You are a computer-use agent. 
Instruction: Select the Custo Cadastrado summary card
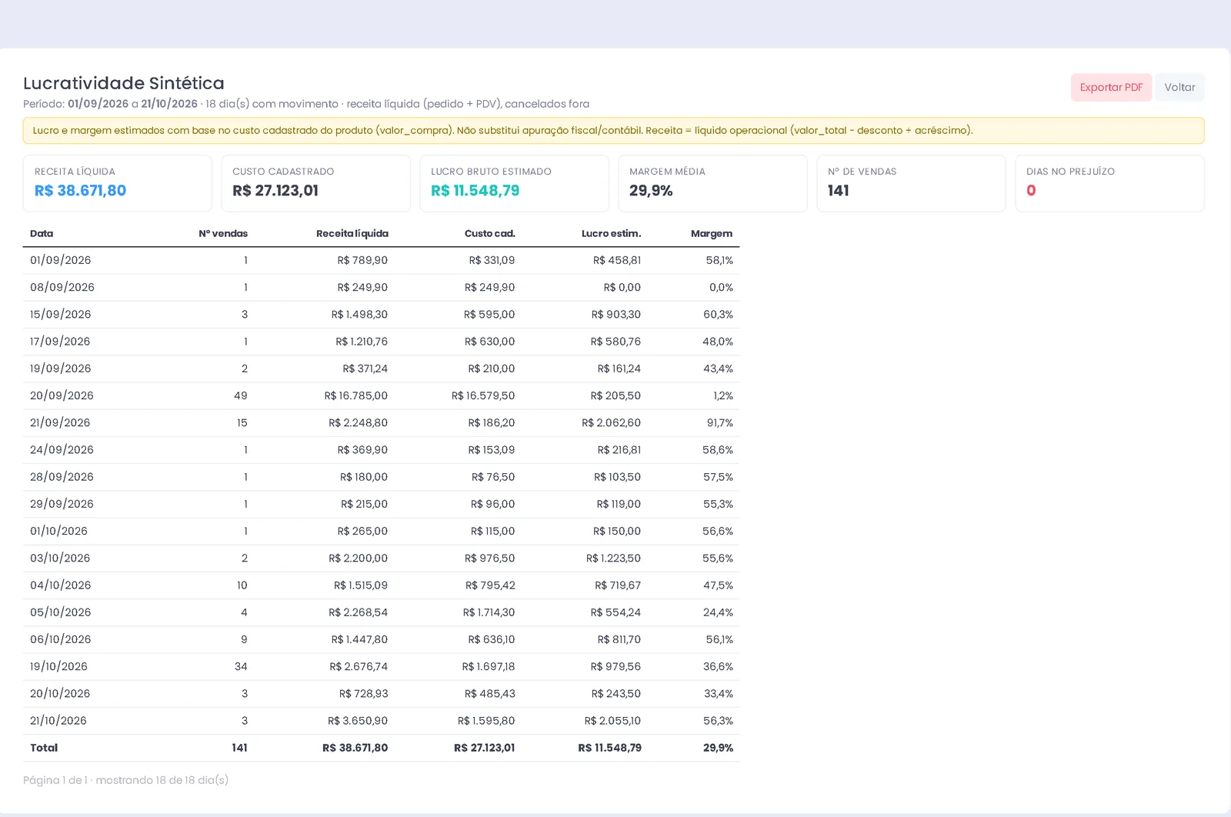316,184
